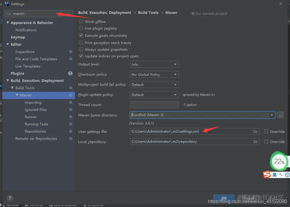Uncheck Update indices on project open
The width and height of the screenshot is (290, 207).
point(81,56)
